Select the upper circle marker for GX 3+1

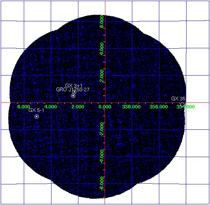coord(74,92)
